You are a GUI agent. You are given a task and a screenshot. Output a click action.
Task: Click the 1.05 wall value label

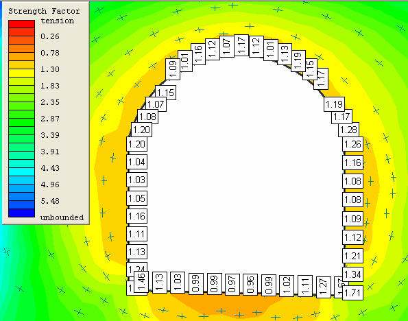[x=137, y=198]
